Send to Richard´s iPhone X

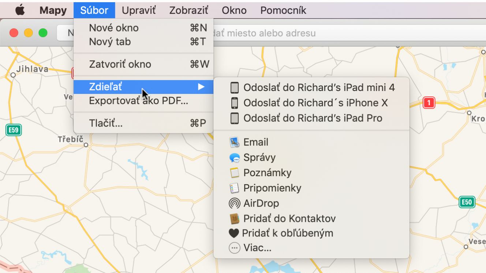[x=311, y=103]
